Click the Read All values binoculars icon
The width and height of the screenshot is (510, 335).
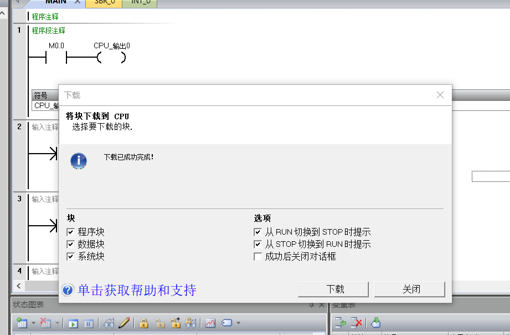108,323
